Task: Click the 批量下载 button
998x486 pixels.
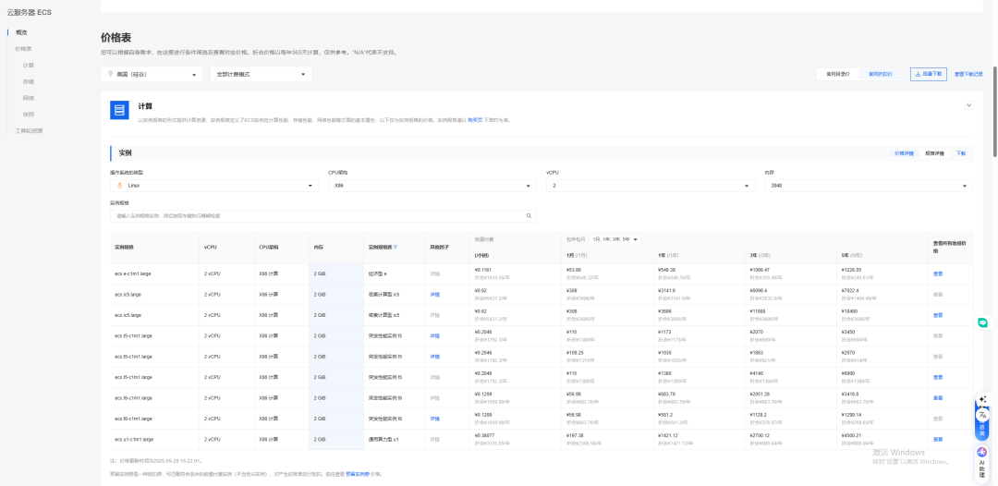Action: pyautogui.click(x=928, y=74)
